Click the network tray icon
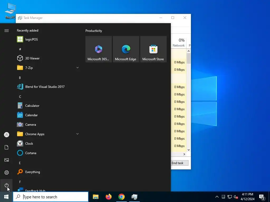The width and height of the screenshot is (270, 202). [x=230, y=197]
